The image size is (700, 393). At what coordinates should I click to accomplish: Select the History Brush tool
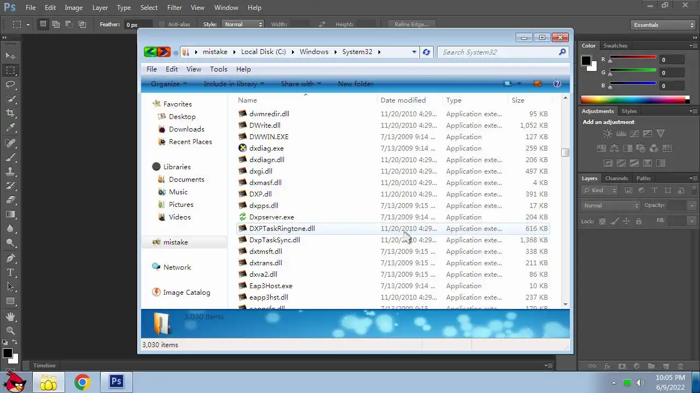(10, 186)
